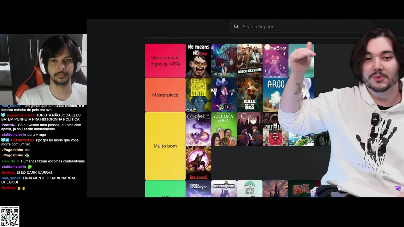Open the South of the Circle thumbnail
Image resolution: width=404 pixels, height=227 pixels.
pos(250,189)
